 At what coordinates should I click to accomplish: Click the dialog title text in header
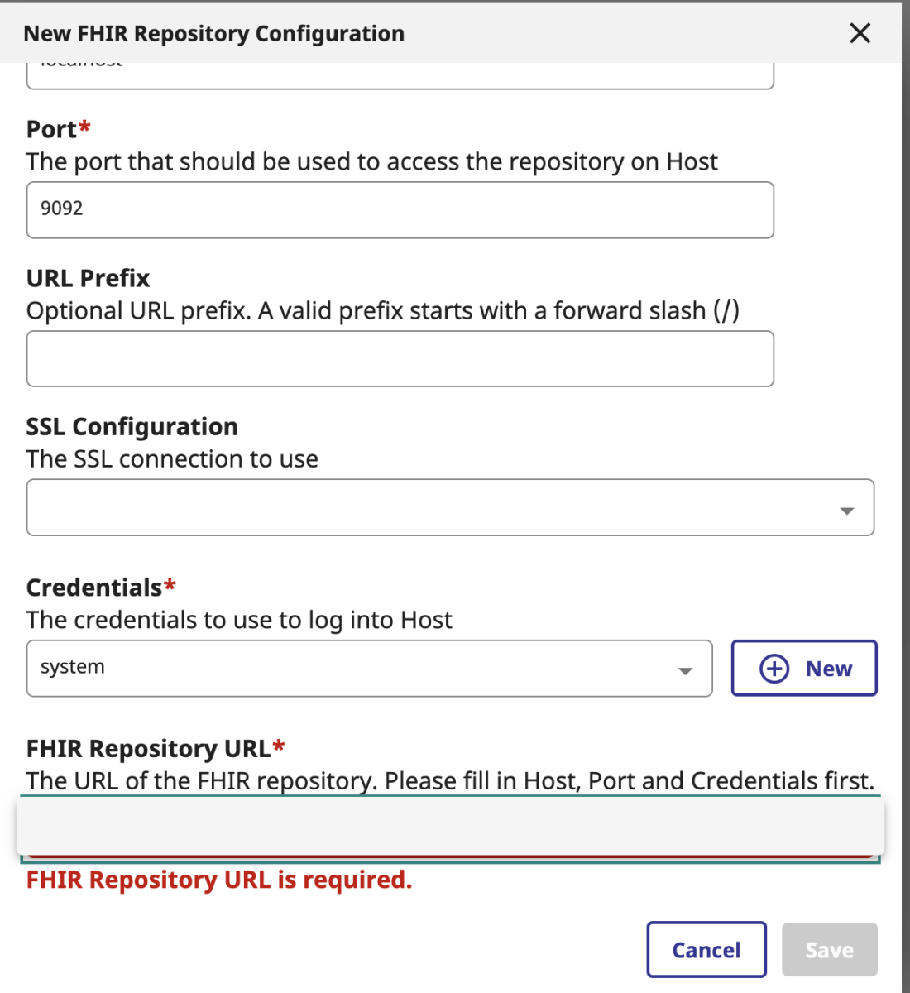coord(214,34)
